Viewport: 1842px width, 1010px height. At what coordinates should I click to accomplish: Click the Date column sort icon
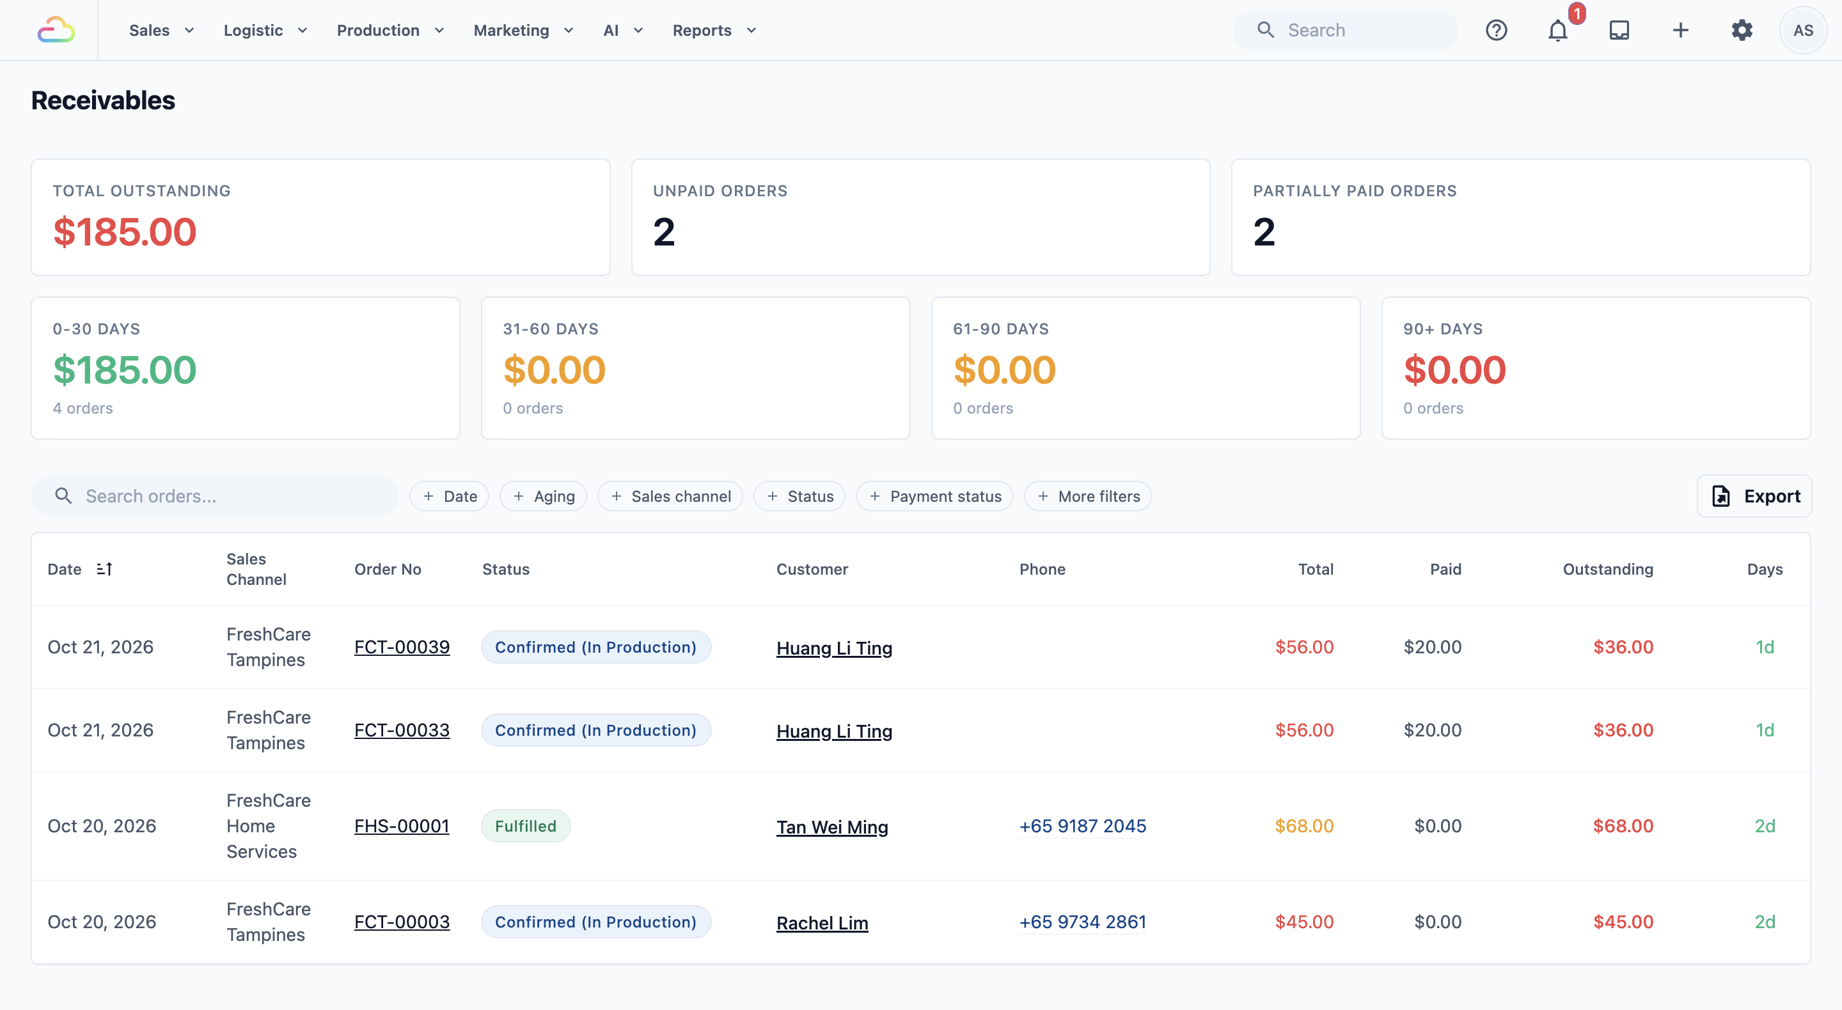tap(104, 569)
